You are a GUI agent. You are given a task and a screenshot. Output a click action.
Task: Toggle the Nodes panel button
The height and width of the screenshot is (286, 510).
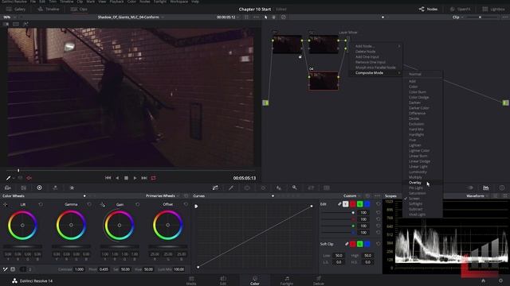[x=429, y=10]
